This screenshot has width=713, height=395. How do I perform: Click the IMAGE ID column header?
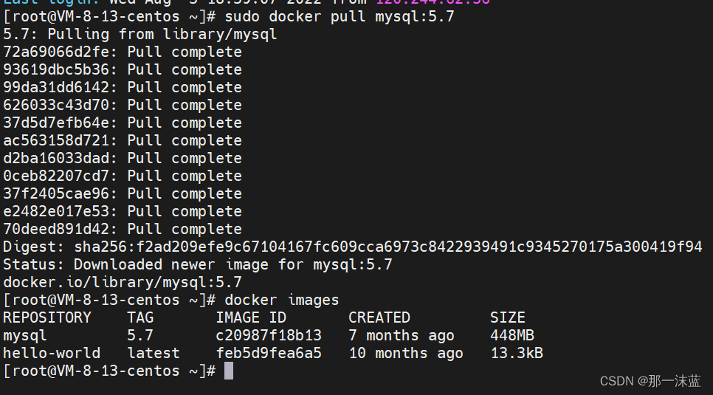(x=251, y=317)
